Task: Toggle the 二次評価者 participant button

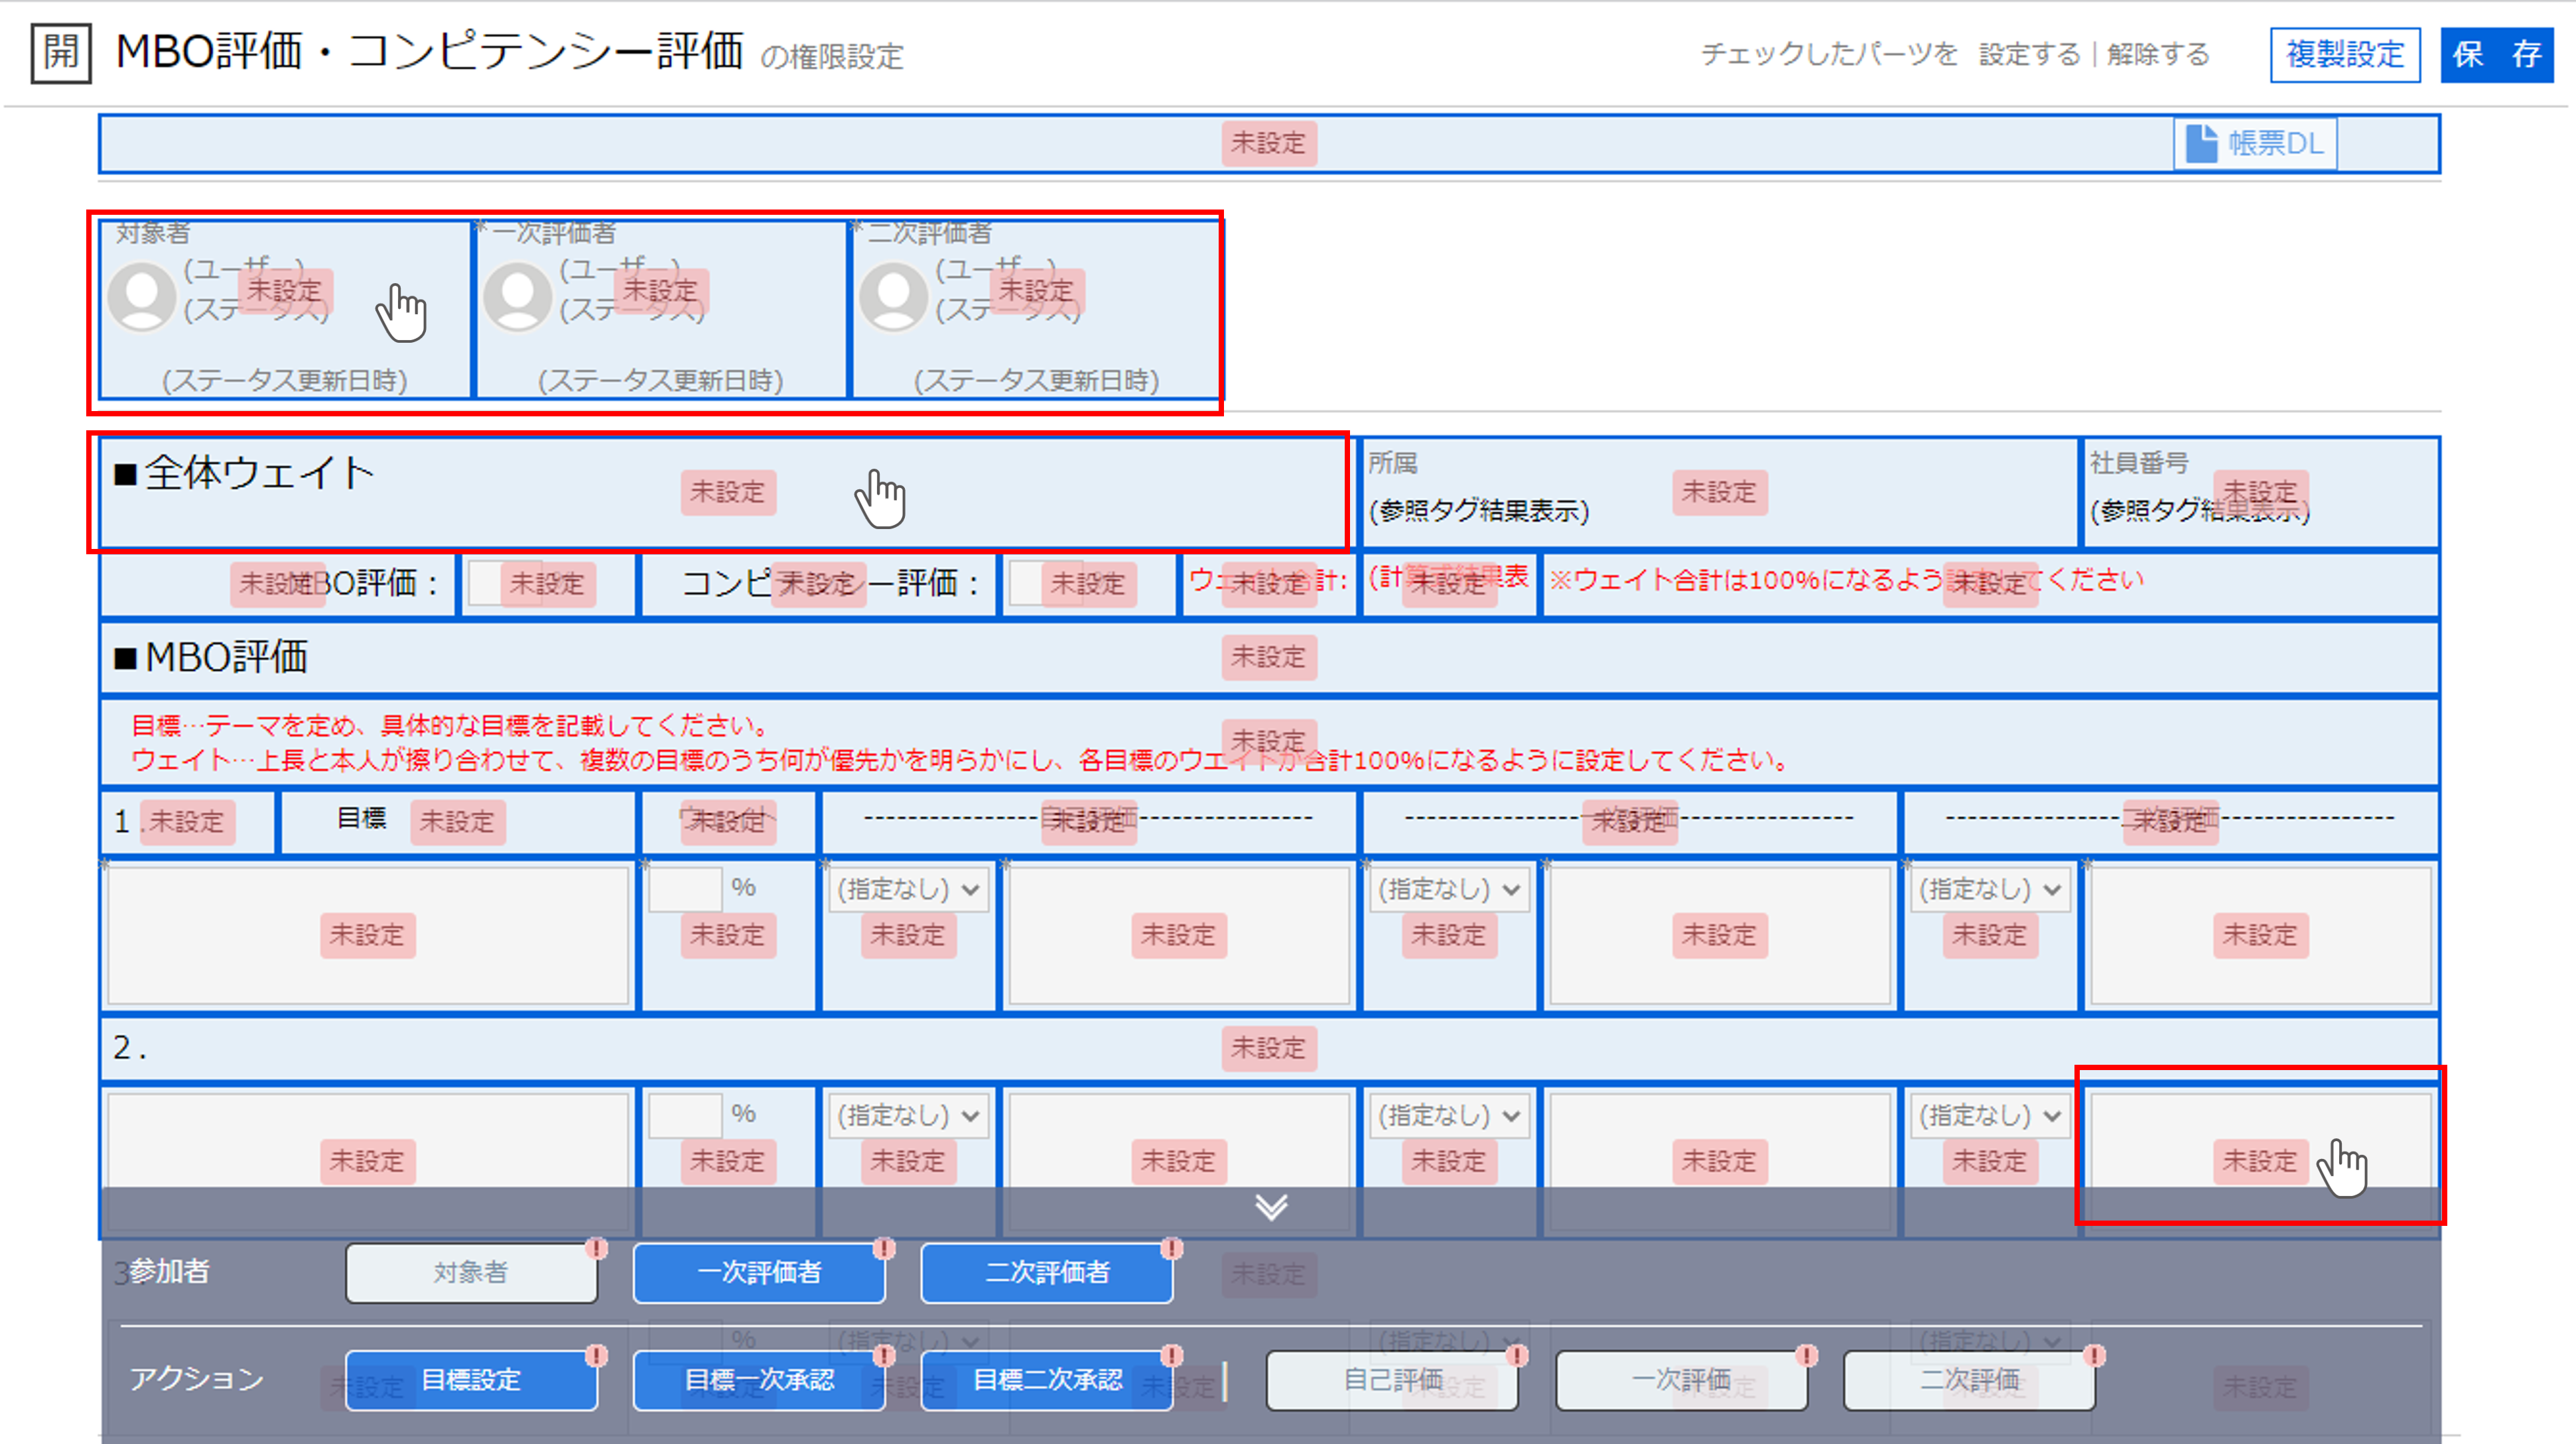Action: coord(1046,1272)
